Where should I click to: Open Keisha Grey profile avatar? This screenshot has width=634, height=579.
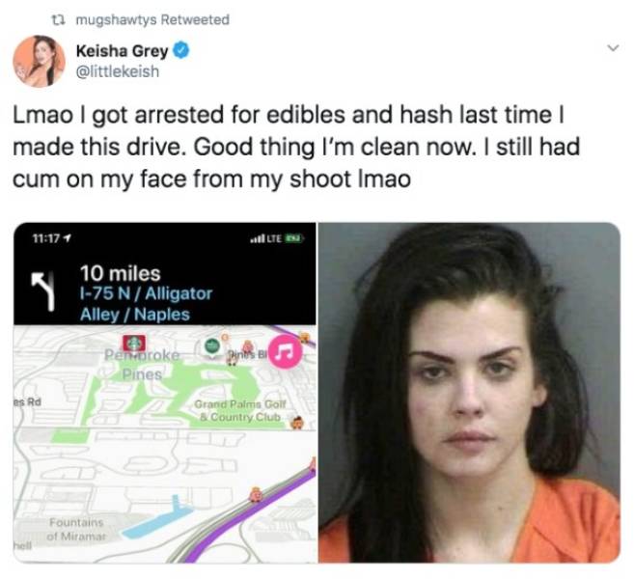pyautogui.click(x=40, y=61)
